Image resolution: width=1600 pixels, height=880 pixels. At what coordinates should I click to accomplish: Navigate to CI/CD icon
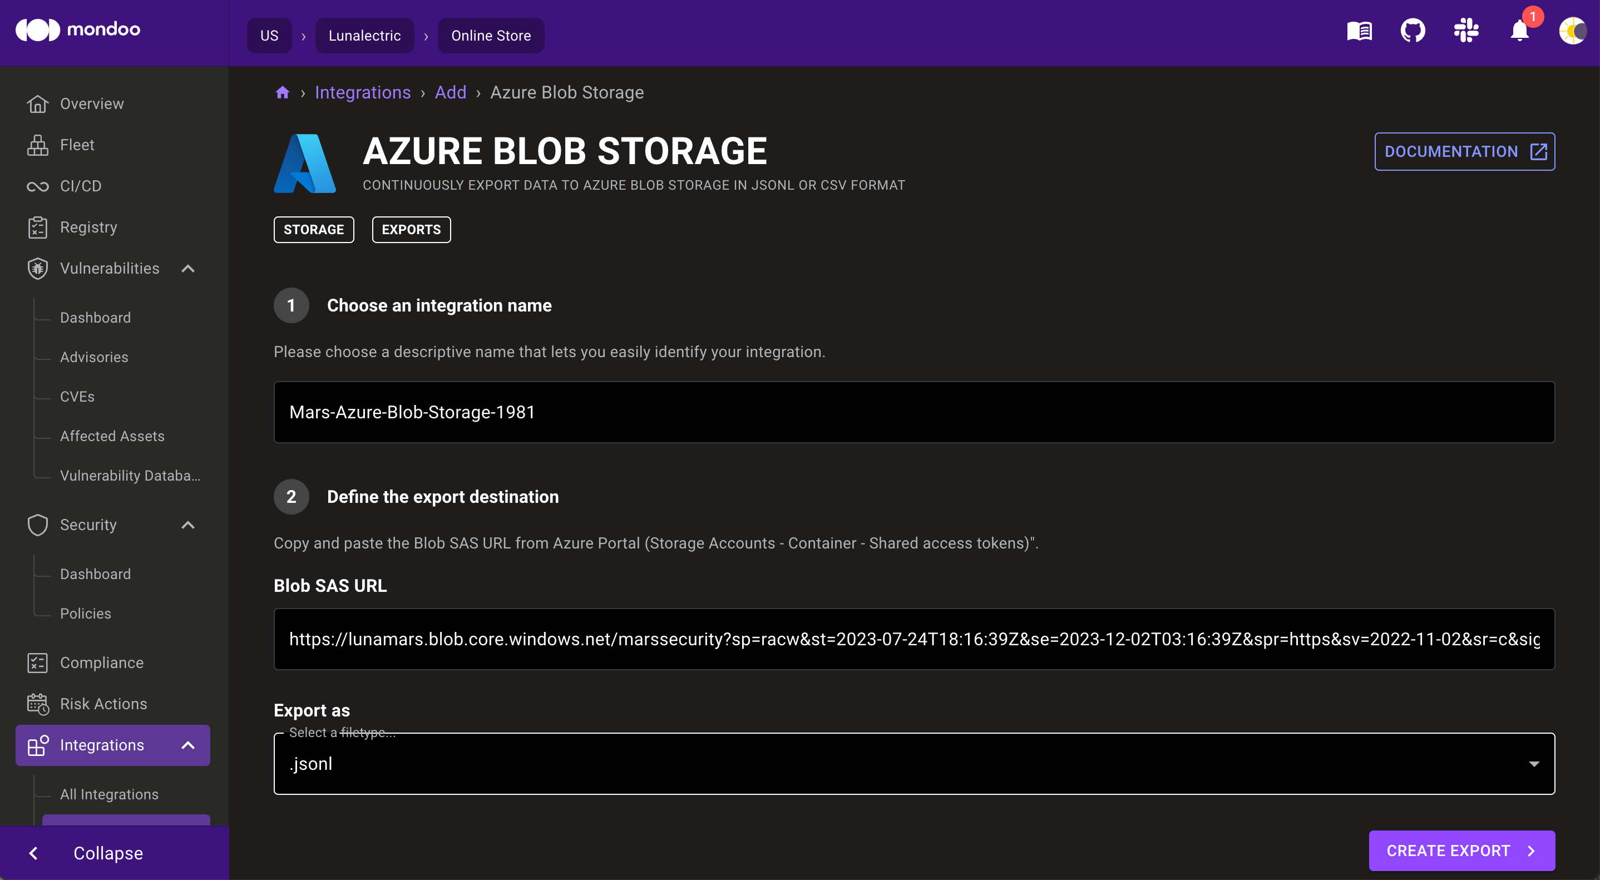coord(34,184)
